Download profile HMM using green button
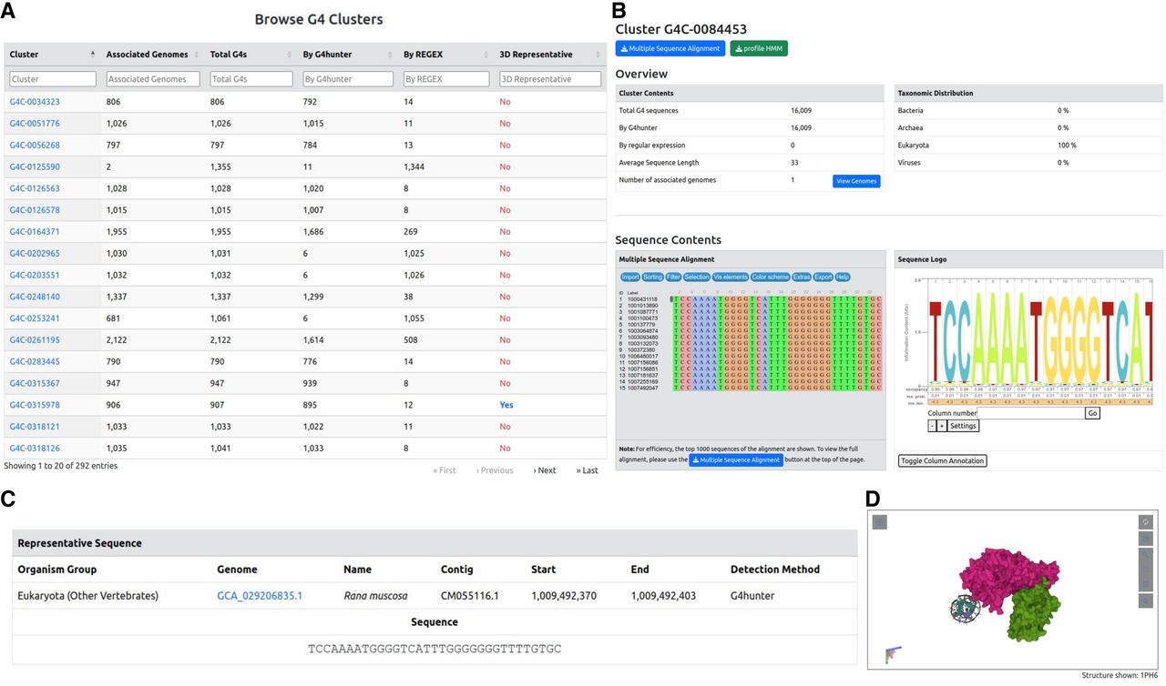 tap(758, 48)
